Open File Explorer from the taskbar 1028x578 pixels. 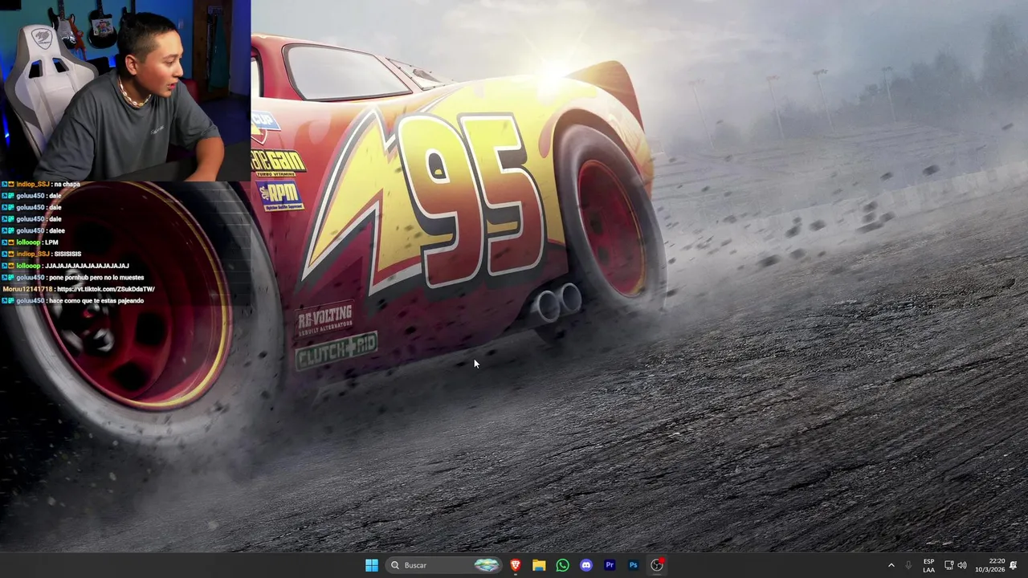tap(539, 565)
